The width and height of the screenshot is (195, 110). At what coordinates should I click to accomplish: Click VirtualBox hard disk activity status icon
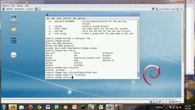(x=151, y=102)
